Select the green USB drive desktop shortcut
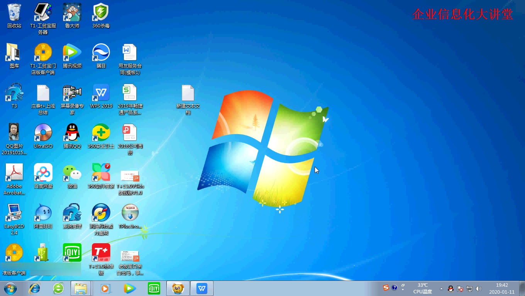This screenshot has width=525, height=296. click(x=43, y=252)
